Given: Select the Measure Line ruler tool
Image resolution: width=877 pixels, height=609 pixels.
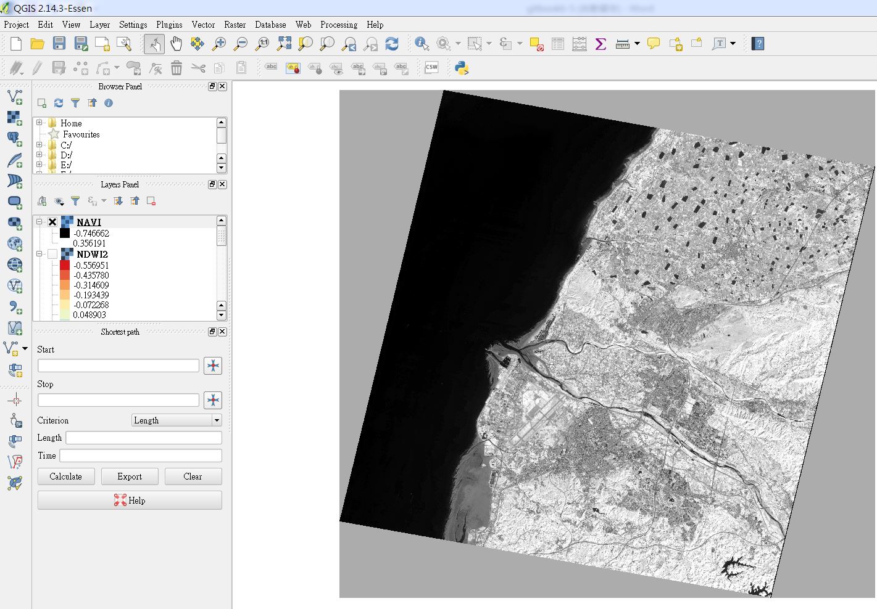Looking at the screenshot, I should [x=623, y=44].
